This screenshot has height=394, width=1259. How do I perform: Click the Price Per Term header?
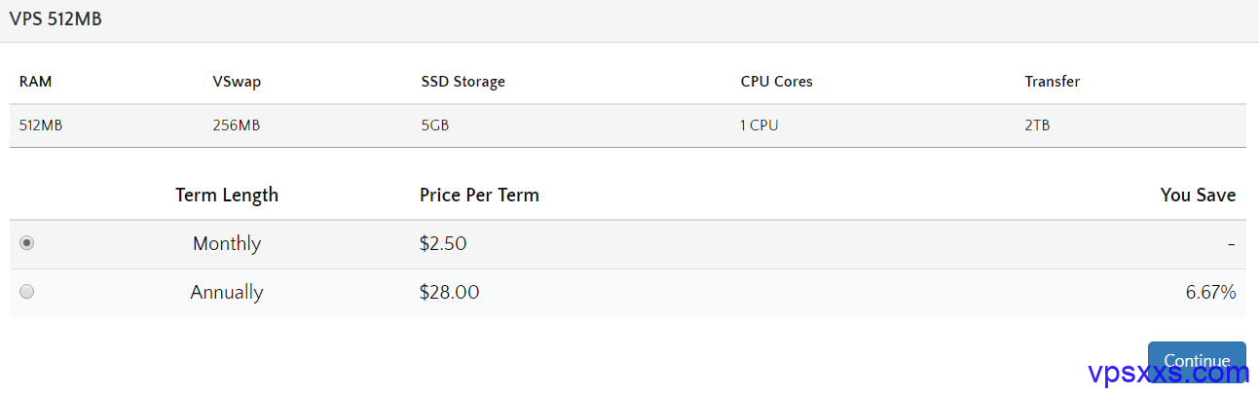pyautogui.click(x=479, y=195)
